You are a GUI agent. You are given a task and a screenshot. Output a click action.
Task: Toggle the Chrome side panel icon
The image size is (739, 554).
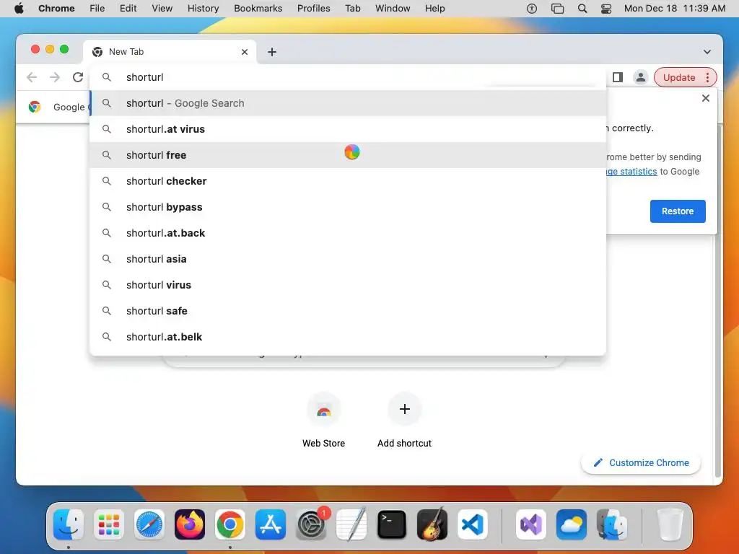click(x=618, y=77)
